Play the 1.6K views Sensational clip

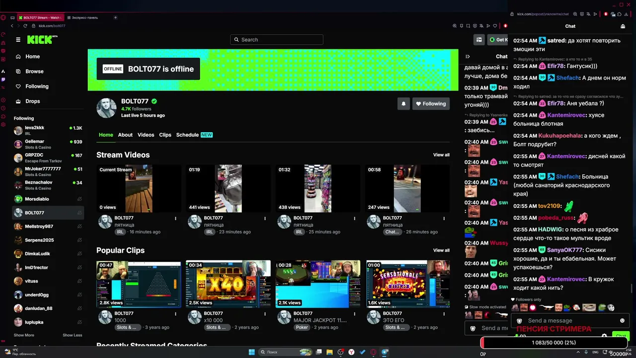[x=407, y=284]
